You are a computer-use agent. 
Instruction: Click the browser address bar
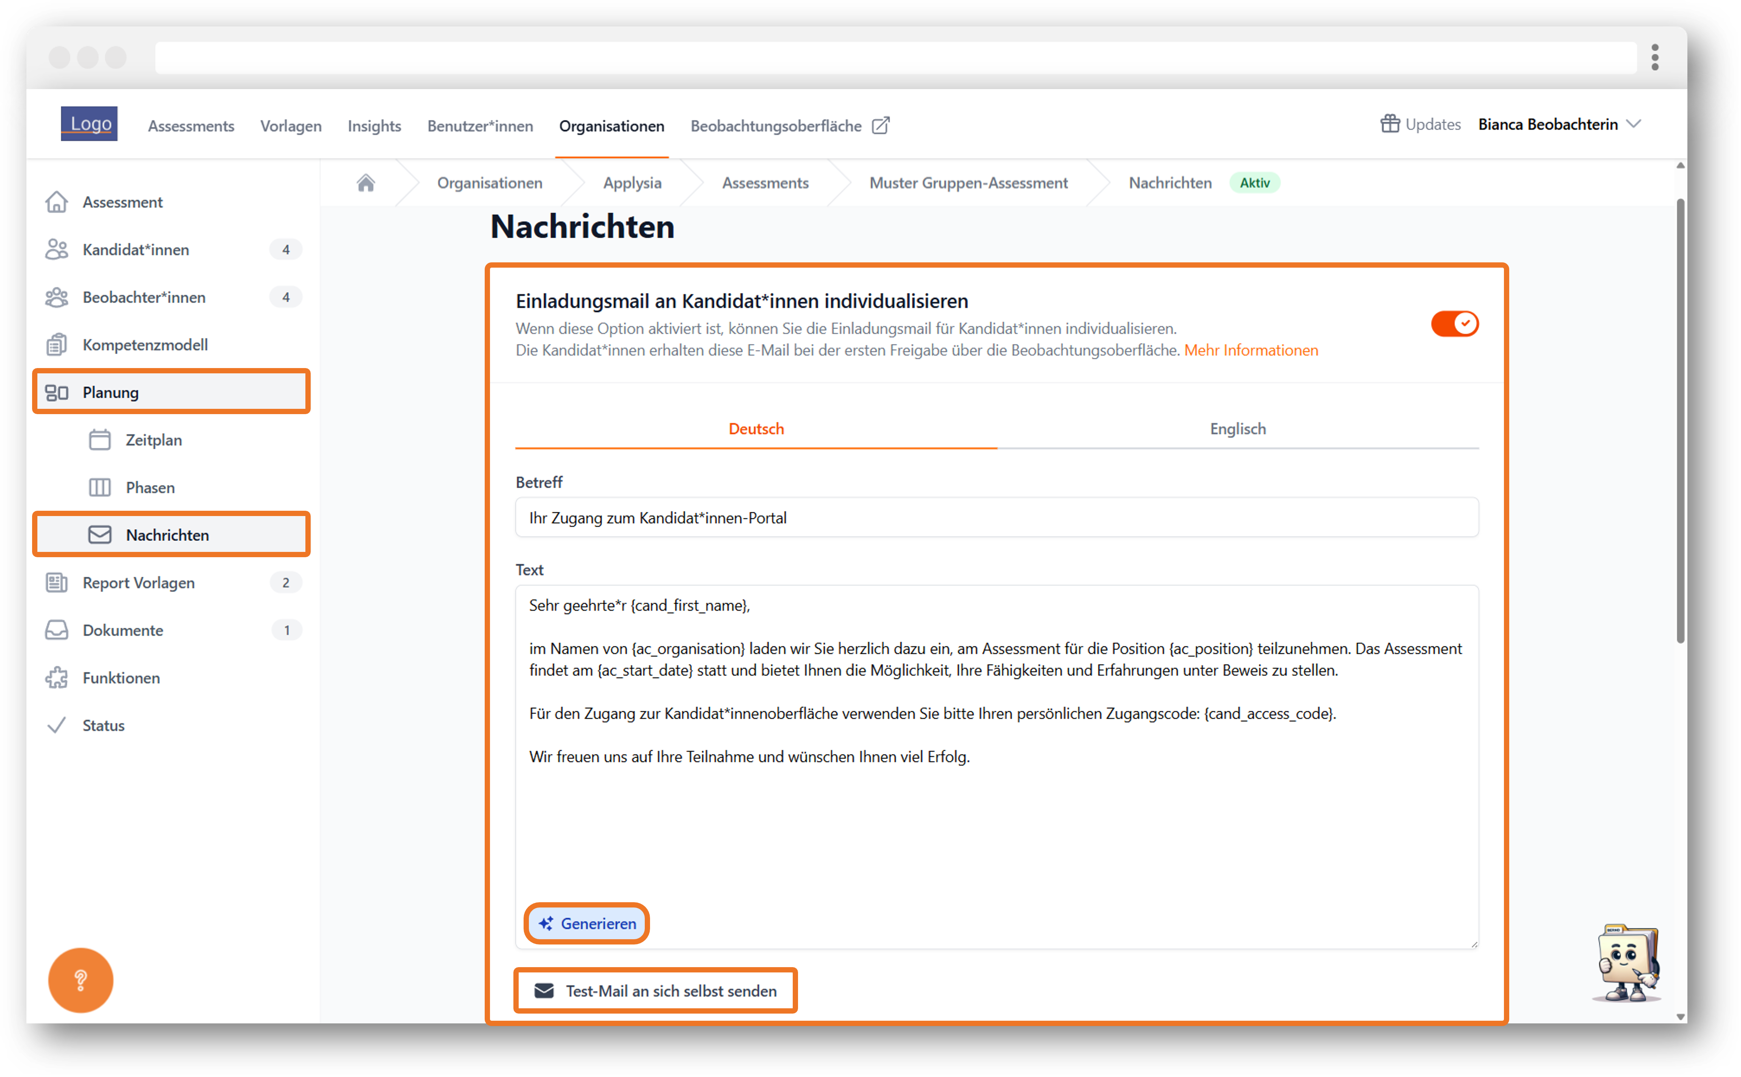click(896, 57)
